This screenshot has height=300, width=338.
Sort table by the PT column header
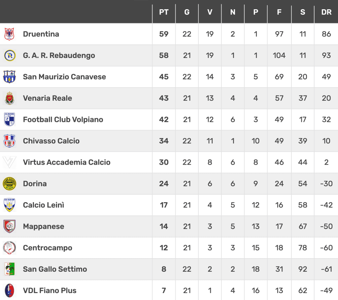tap(164, 12)
